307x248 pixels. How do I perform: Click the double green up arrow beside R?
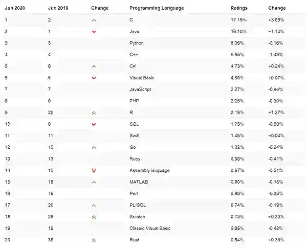pyautogui.click(x=94, y=112)
